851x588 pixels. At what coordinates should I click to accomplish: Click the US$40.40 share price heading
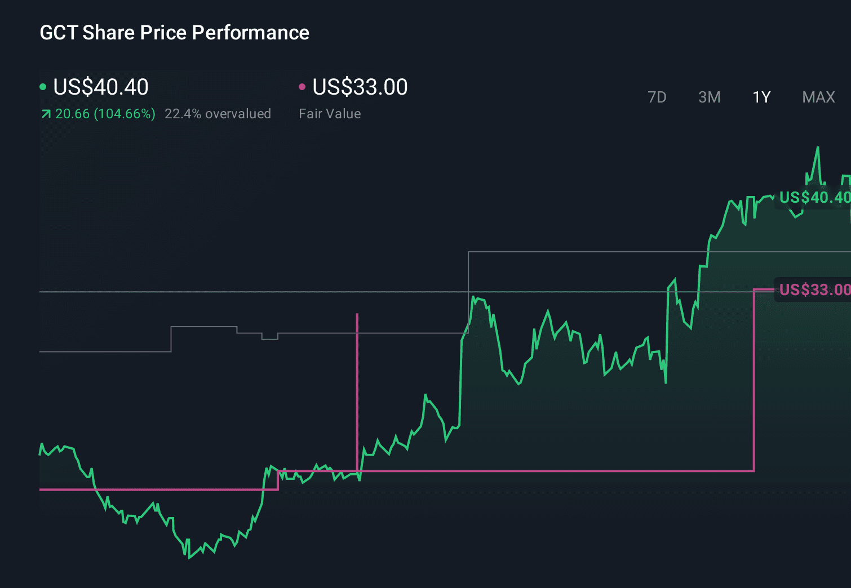point(101,87)
